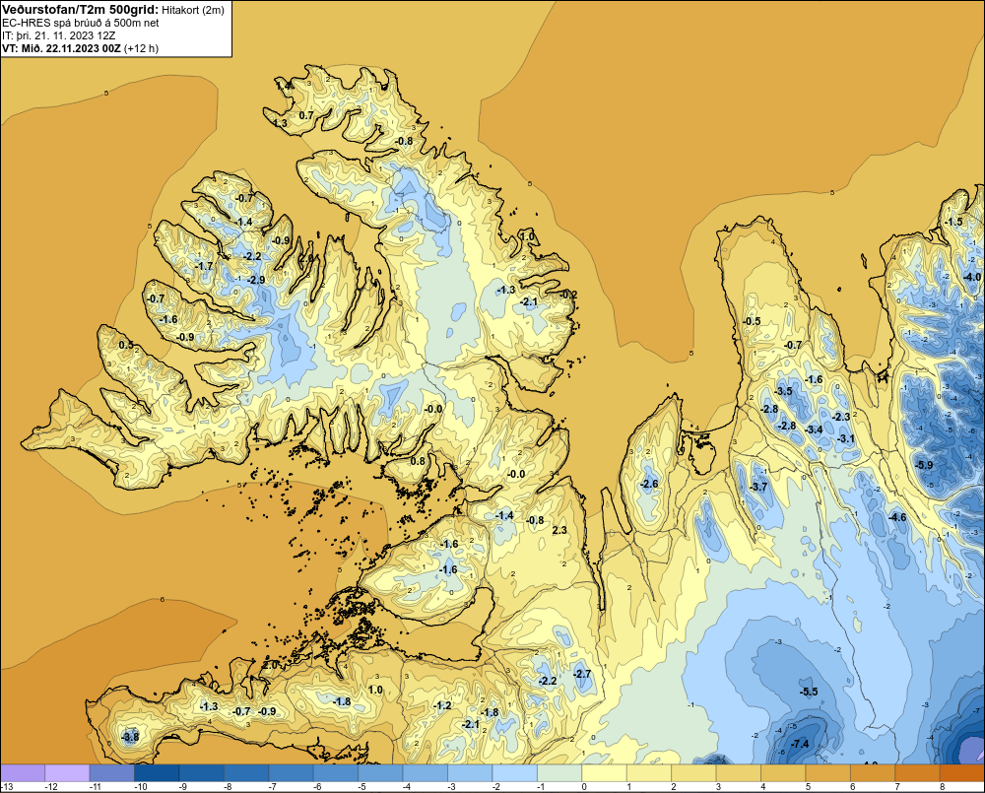Click the -13 legend tick label
The image size is (985, 793).
pyautogui.click(x=7, y=787)
